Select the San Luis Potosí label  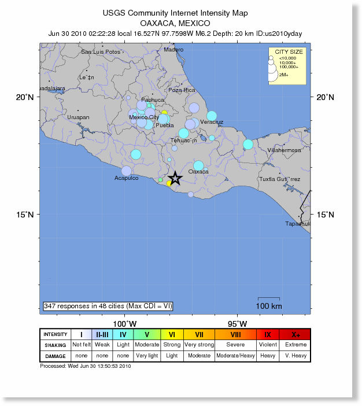(102, 52)
